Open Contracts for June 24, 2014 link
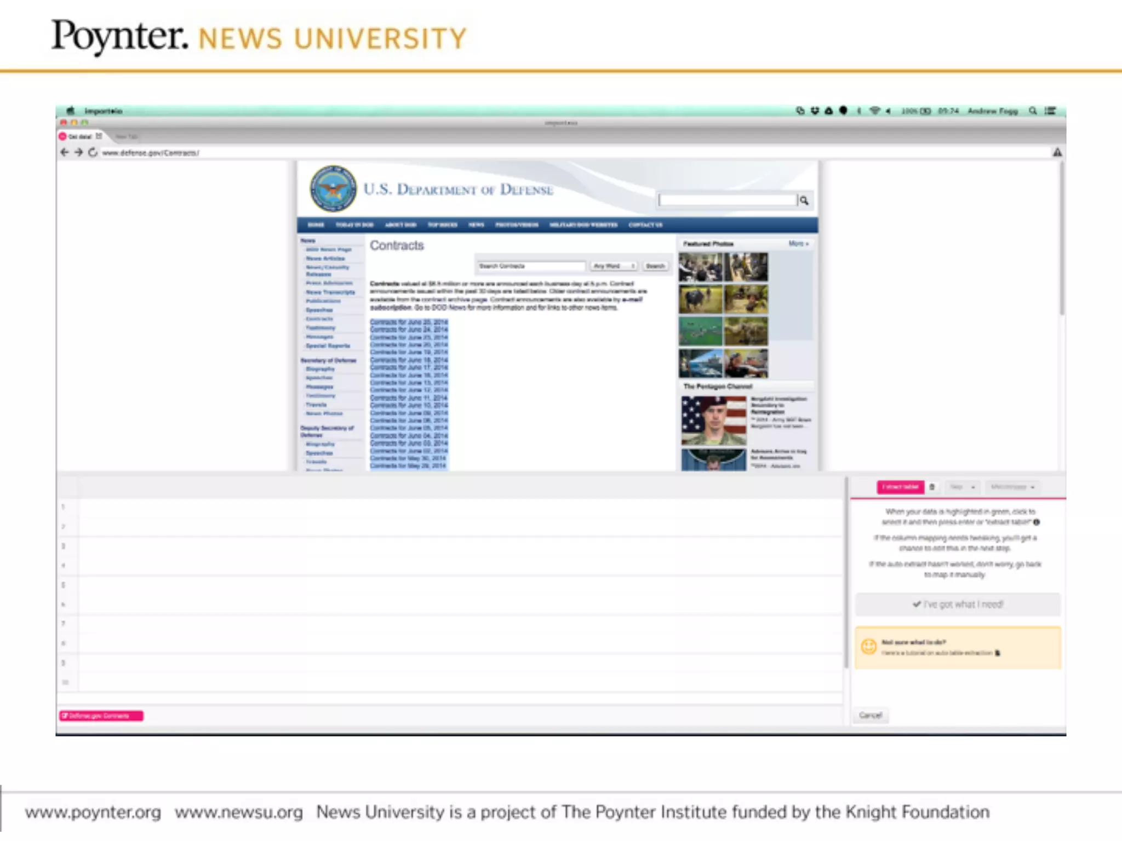This screenshot has height=841, width=1122. point(409,330)
